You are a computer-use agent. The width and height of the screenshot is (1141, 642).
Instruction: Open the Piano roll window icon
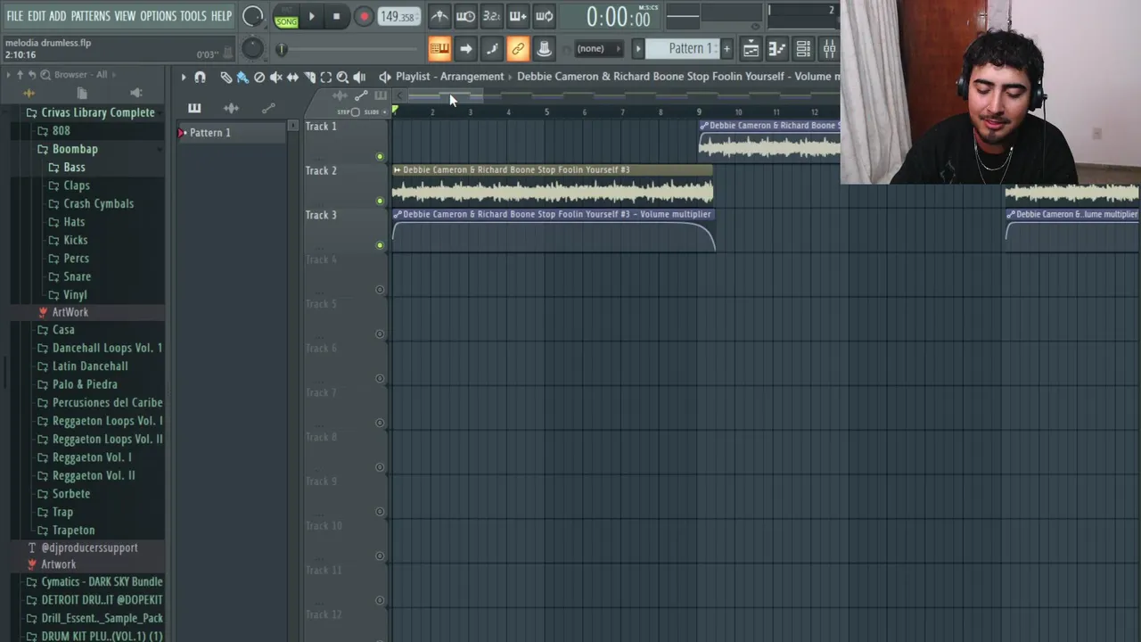click(777, 48)
